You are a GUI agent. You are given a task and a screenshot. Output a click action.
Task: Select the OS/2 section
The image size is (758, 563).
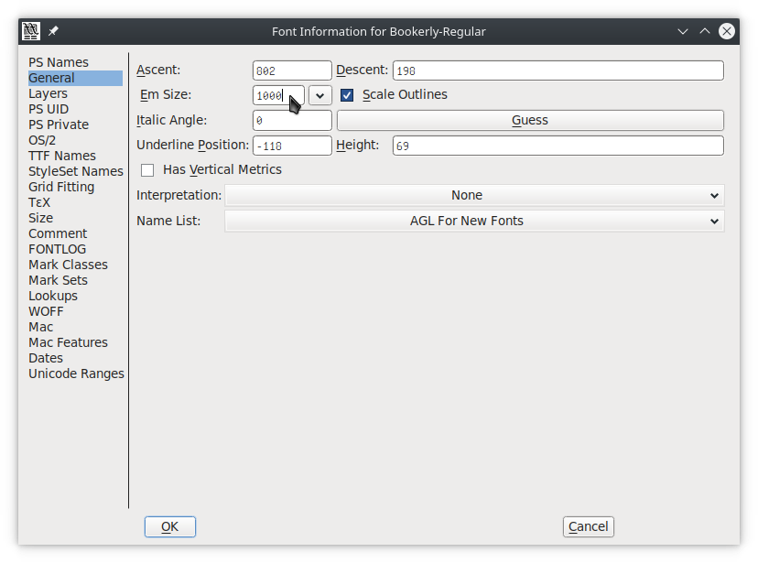(x=42, y=140)
